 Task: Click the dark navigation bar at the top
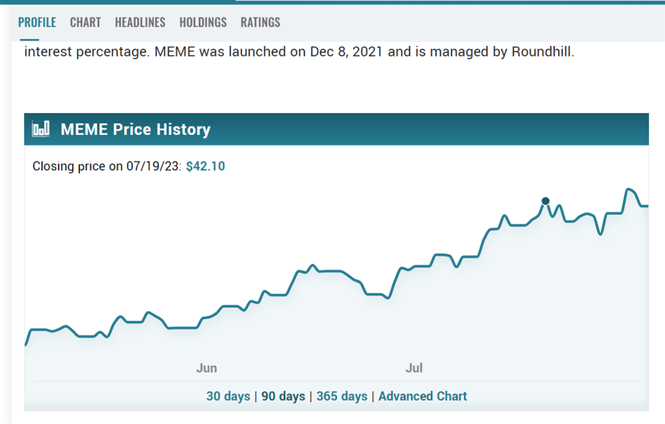(116, 3)
